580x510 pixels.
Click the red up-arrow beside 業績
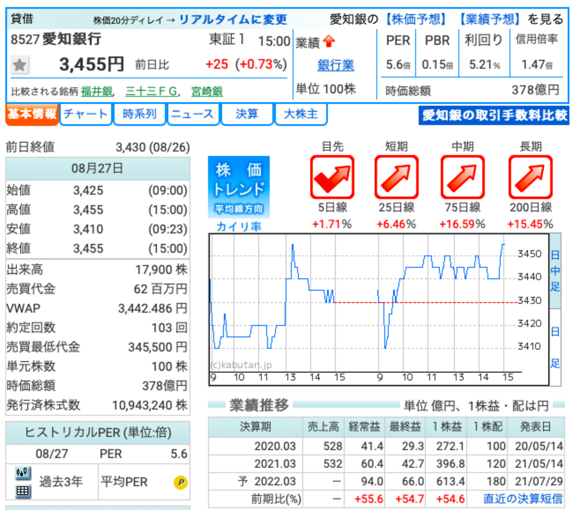pyautogui.click(x=329, y=41)
